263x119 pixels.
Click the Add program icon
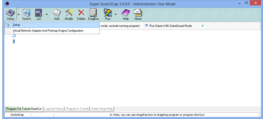coord(57,14)
